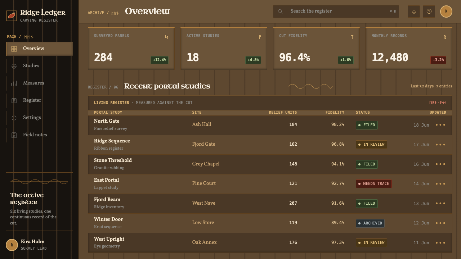Open notifications bell
This screenshot has height=259, width=461.
(x=414, y=12)
